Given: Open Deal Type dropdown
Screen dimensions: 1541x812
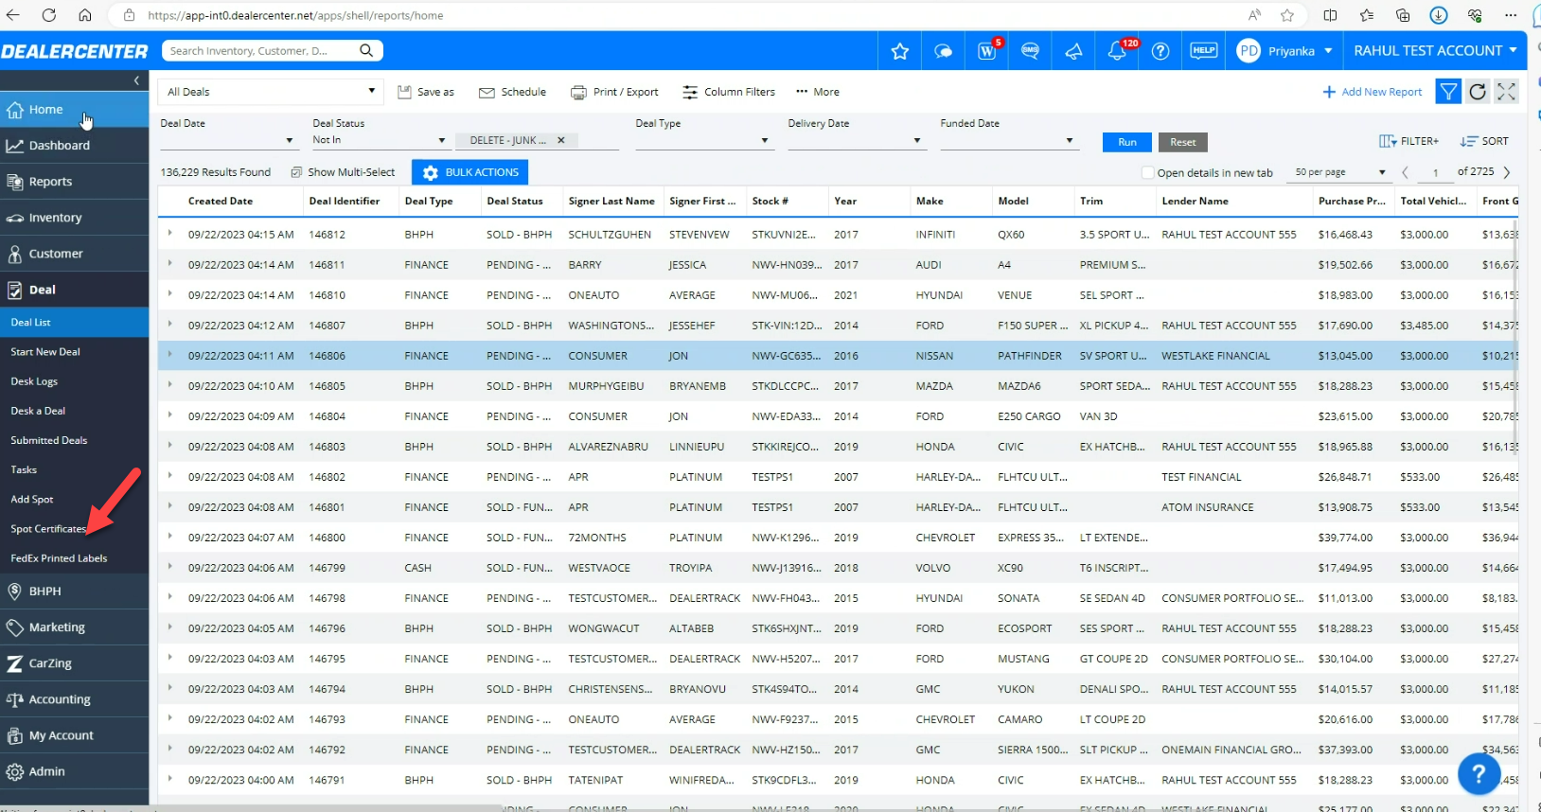Looking at the screenshot, I should [x=705, y=141].
